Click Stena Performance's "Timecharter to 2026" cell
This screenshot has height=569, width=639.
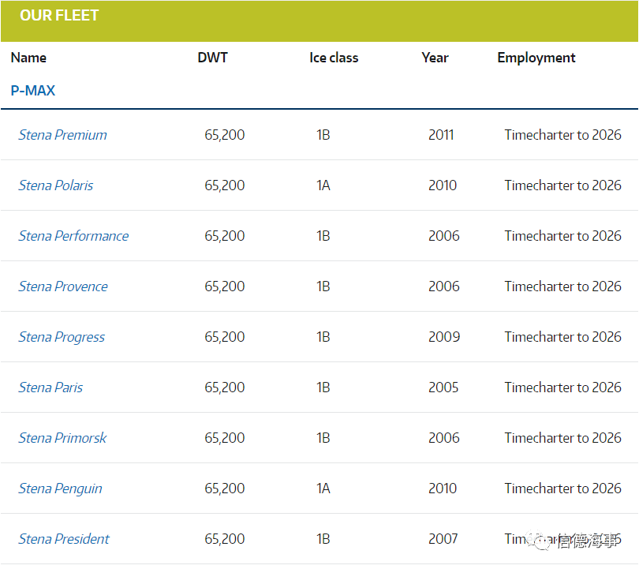coord(562,236)
